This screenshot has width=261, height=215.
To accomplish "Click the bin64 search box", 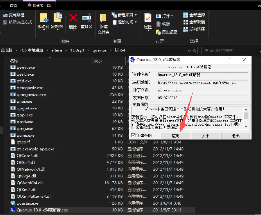I will click(231, 50).
